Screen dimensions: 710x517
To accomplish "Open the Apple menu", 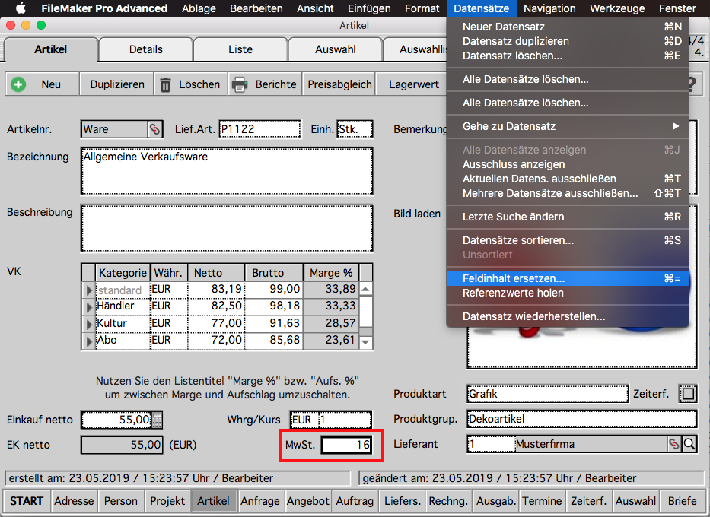I will coord(21,8).
